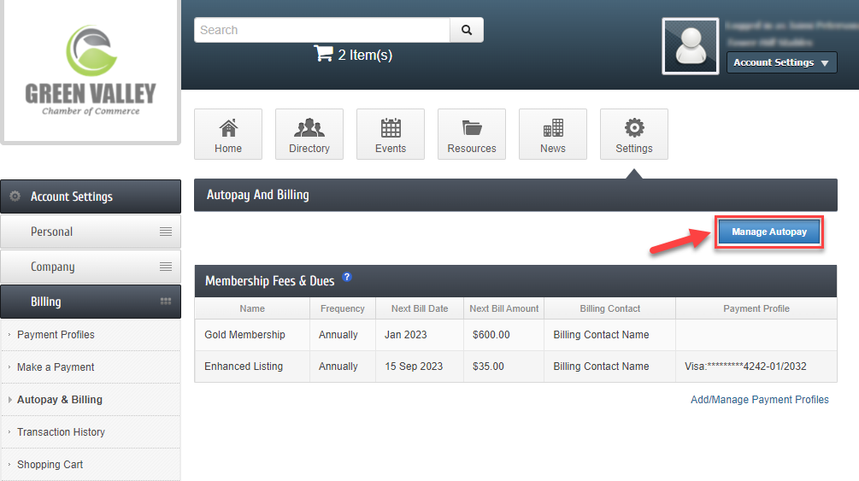Click the Green Valley Chamber logo
This screenshot has height=481, width=859.
pyautogui.click(x=91, y=71)
